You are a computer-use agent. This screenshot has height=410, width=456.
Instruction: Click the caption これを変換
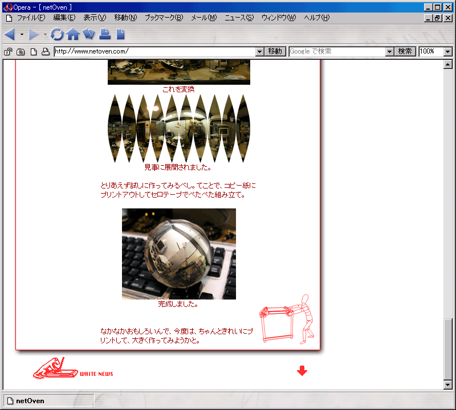click(178, 89)
